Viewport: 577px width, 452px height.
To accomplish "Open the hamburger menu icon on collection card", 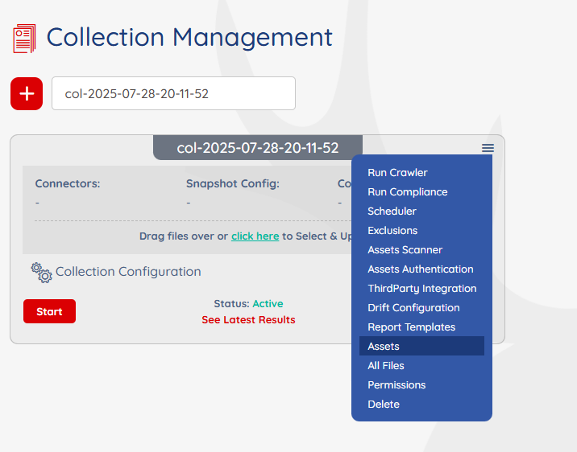I will [488, 148].
